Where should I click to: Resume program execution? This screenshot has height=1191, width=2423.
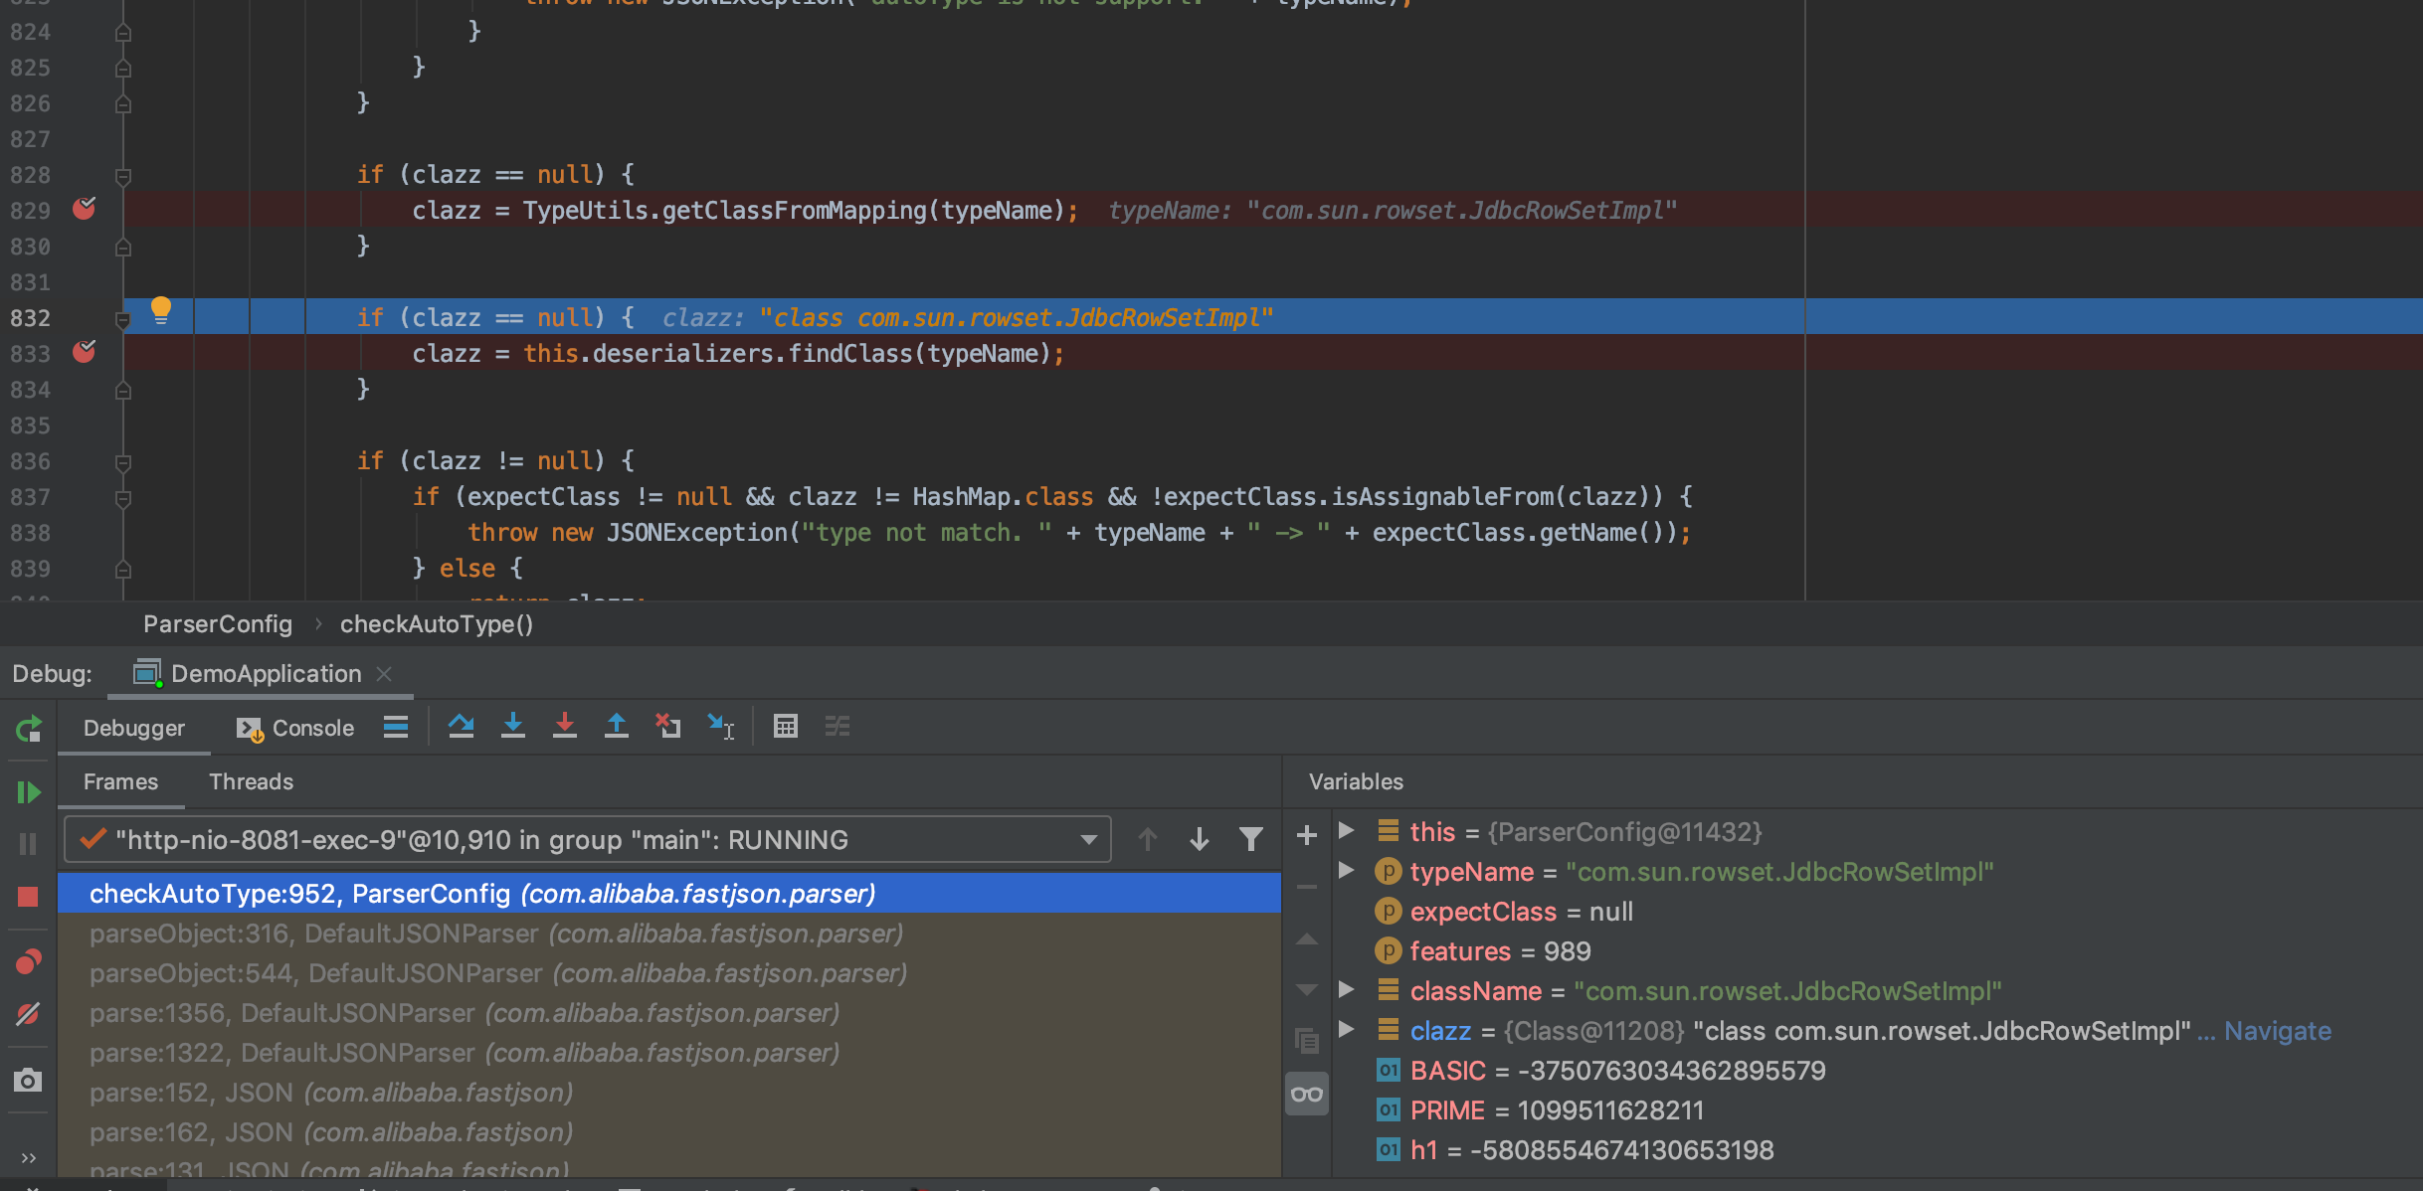pyautogui.click(x=28, y=792)
